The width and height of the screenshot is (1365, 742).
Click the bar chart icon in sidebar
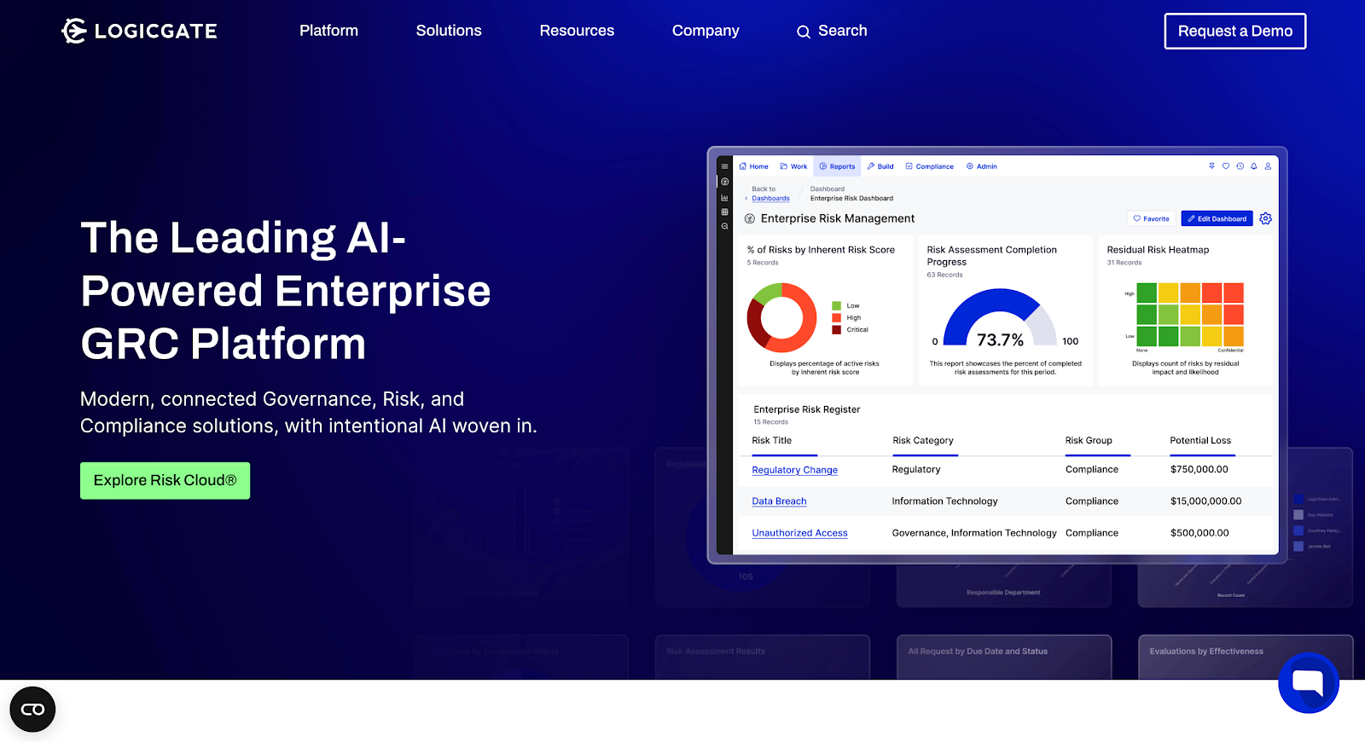coord(724,197)
